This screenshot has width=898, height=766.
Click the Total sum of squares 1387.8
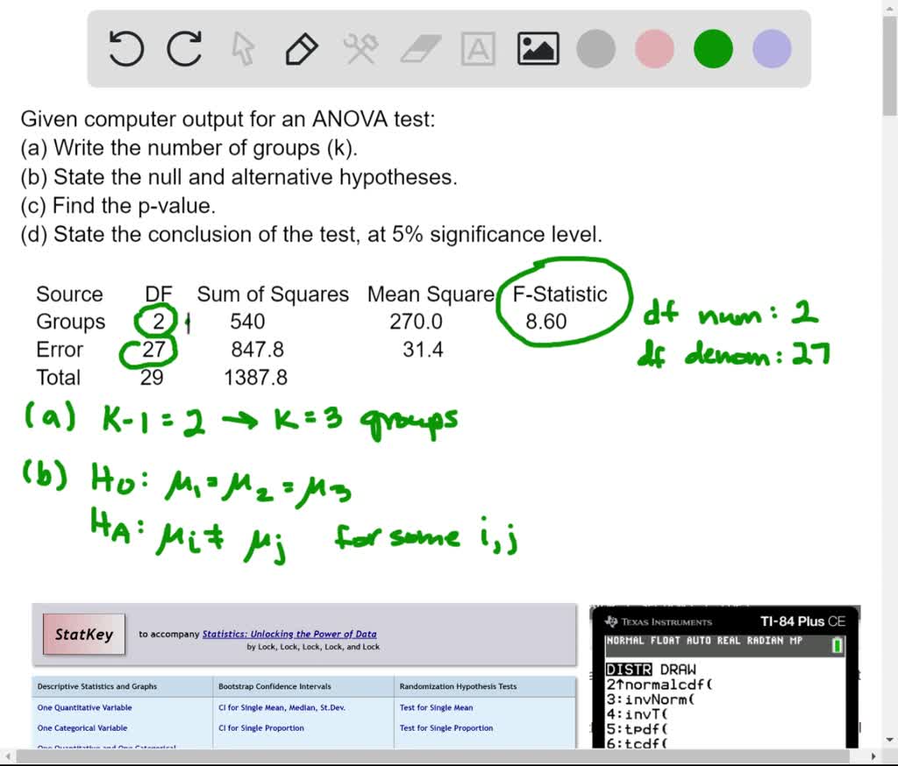pos(255,378)
